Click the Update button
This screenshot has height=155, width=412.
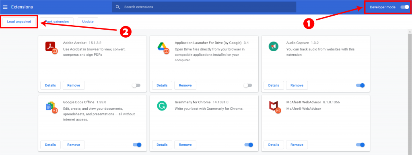click(88, 22)
